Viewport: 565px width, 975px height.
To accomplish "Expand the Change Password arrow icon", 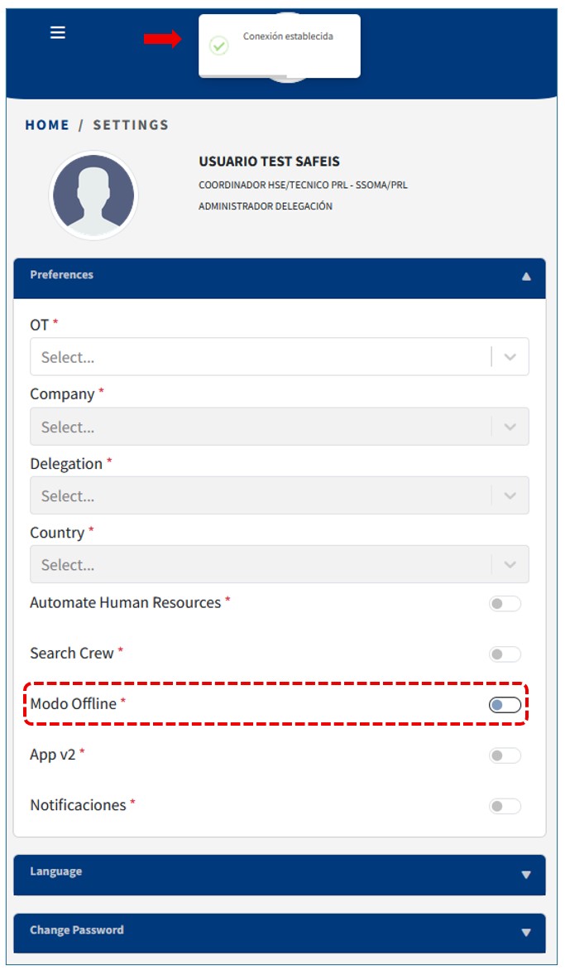I will coord(526,933).
